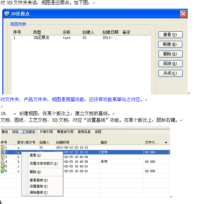This screenshot has height=204, width=215.
Task: Close the 3D还原点 dialog with red X
Action: [x=183, y=14]
